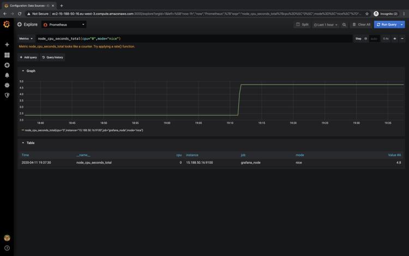Click the Split button
Screen dimensions: 409x256
point(302,25)
